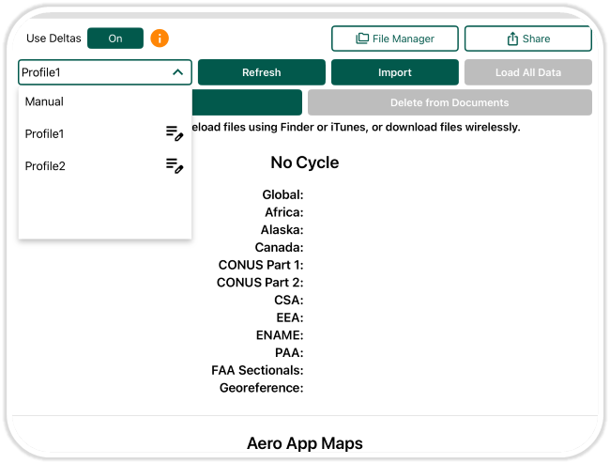Select Manual from the profile list
Image resolution: width=610 pixels, height=464 pixels.
(45, 101)
